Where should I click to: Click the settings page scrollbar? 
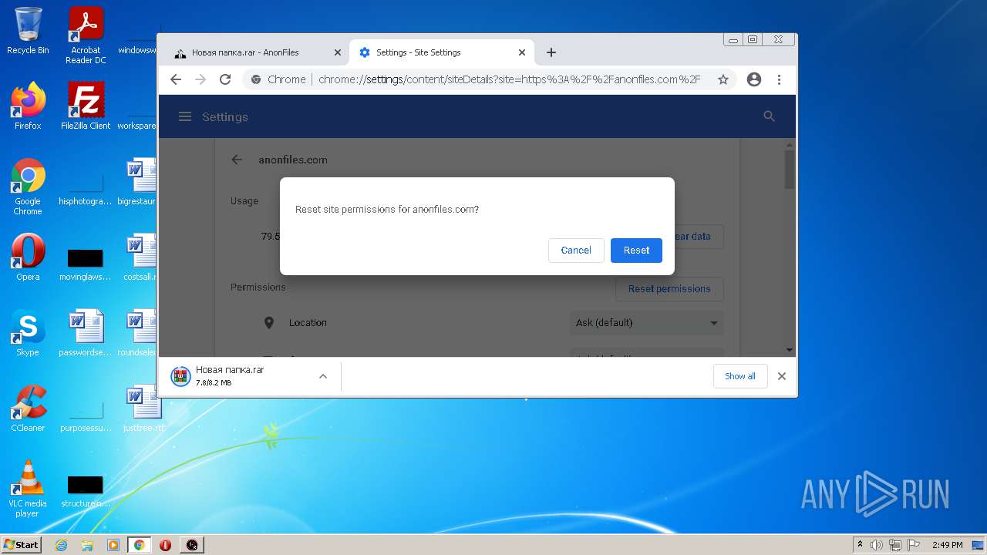[790, 170]
